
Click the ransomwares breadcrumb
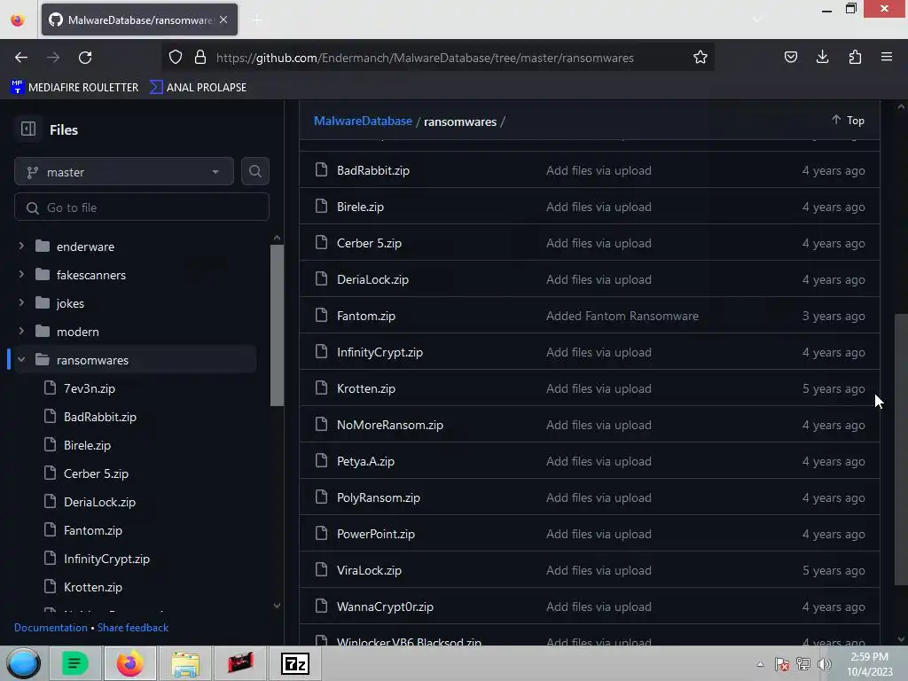tap(460, 121)
